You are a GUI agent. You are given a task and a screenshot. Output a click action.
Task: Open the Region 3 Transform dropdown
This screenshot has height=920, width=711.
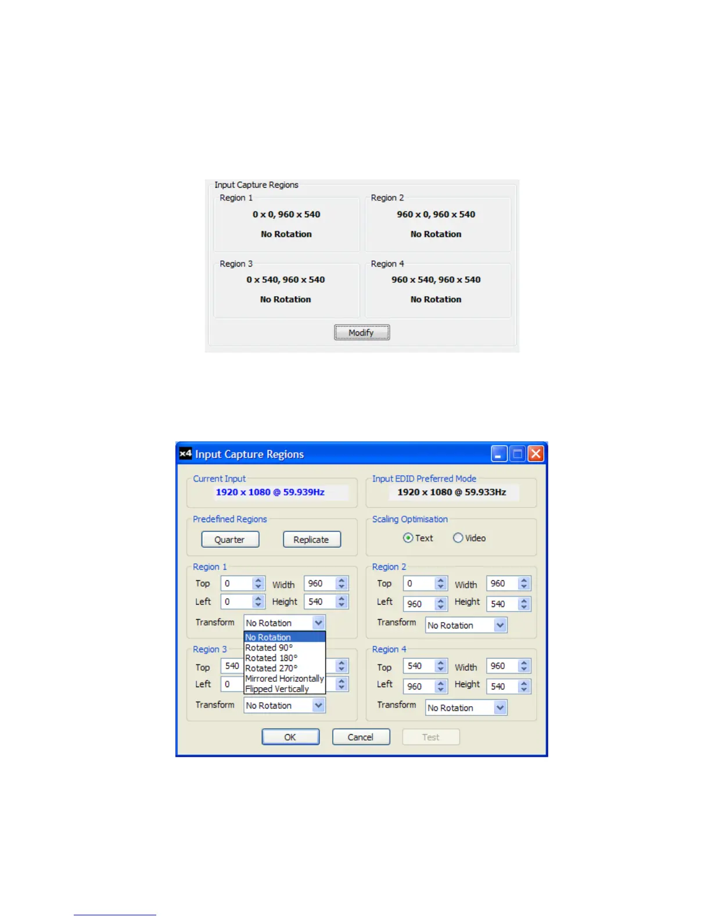[285, 705]
